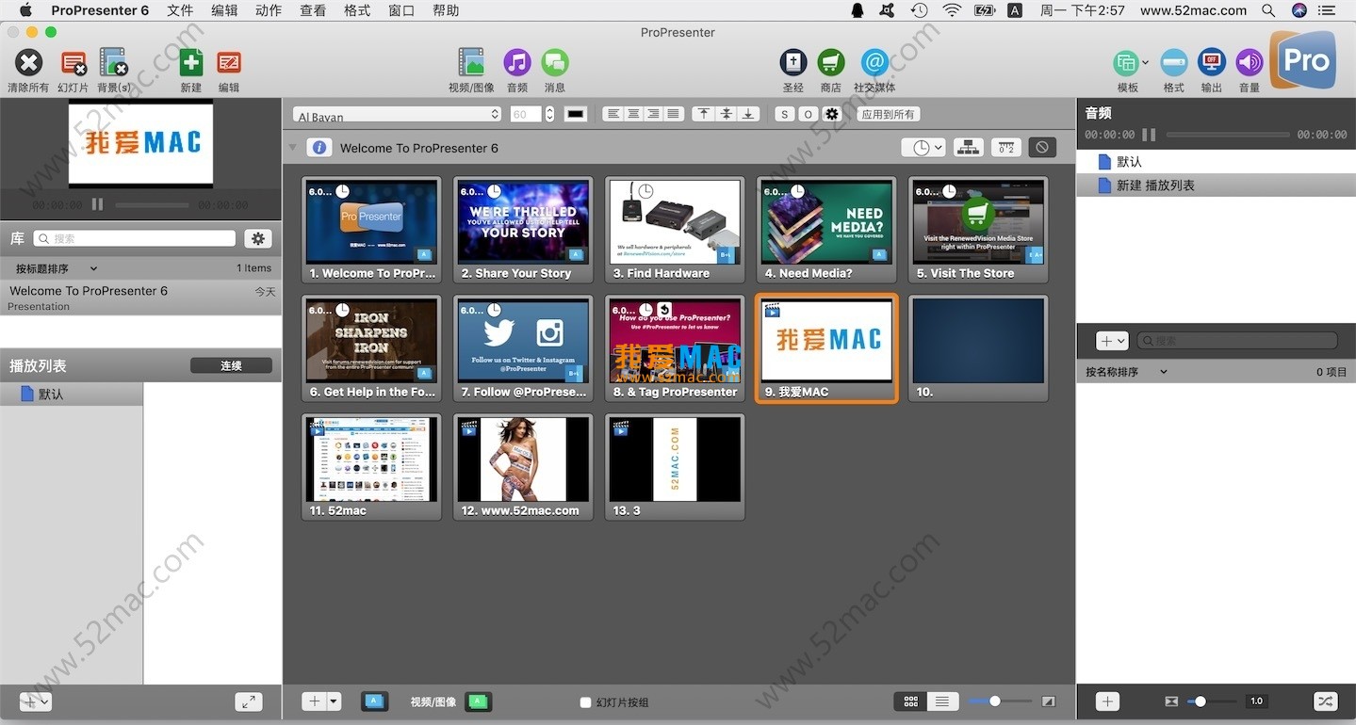Open the 社交媒体 social media icon
Image resolution: width=1356 pixels, height=725 pixels.
(874, 63)
